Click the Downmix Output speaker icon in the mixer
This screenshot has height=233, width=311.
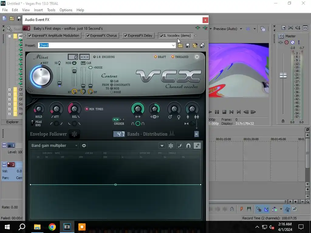click(291, 28)
